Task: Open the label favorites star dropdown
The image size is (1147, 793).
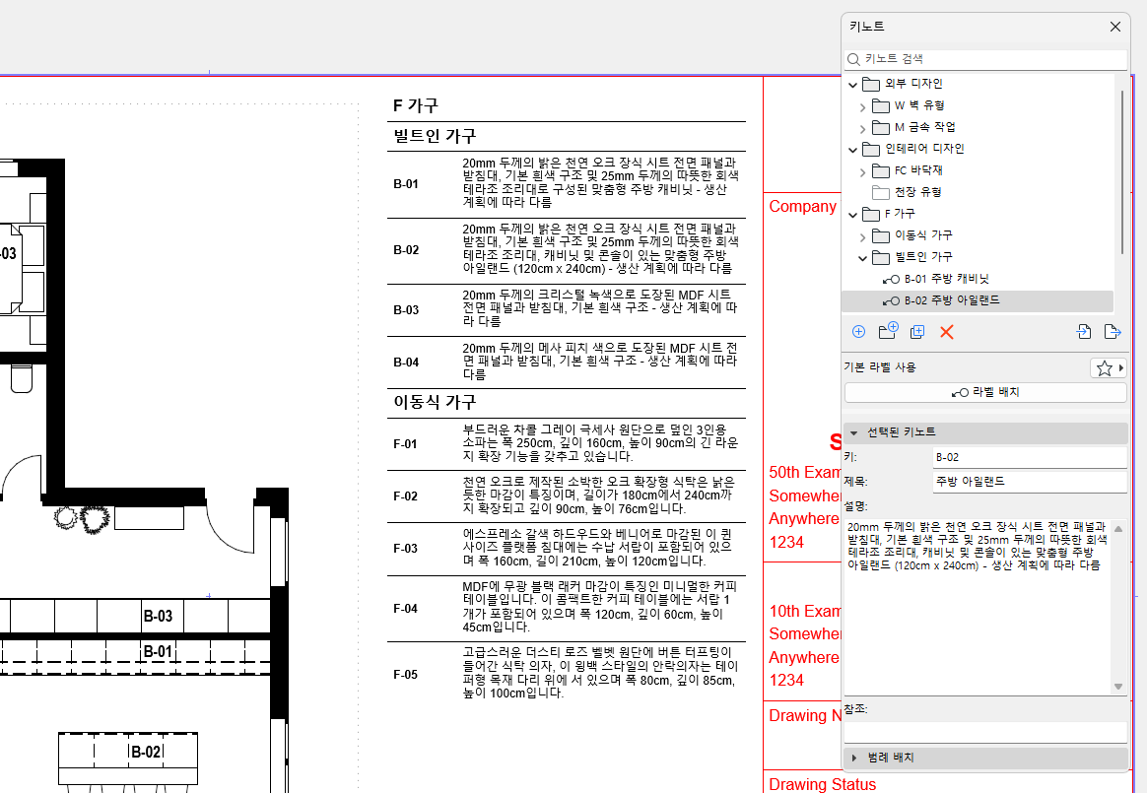Action: point(1109,368)
